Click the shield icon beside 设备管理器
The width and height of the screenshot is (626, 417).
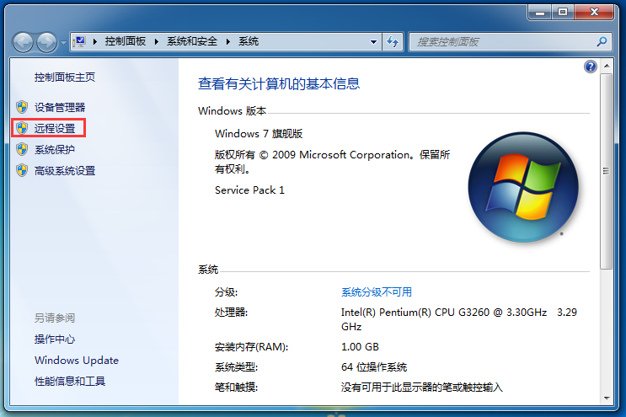click(22, 107)
